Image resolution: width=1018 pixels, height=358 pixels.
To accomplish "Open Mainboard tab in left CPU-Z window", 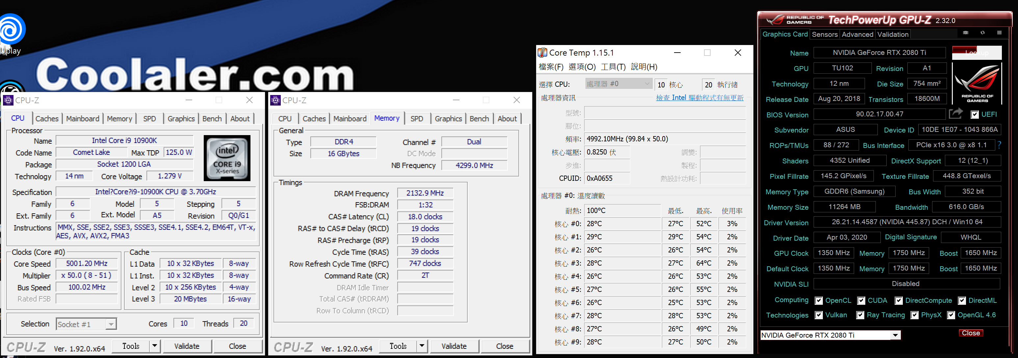I will coord(83,118).
